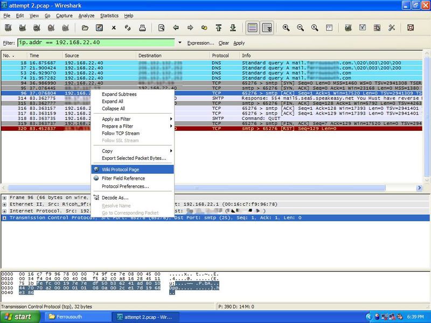The image size is (431, 323).
Task: Print packets using printer icon
Action: pyautogui.click(x=142, y=27)
